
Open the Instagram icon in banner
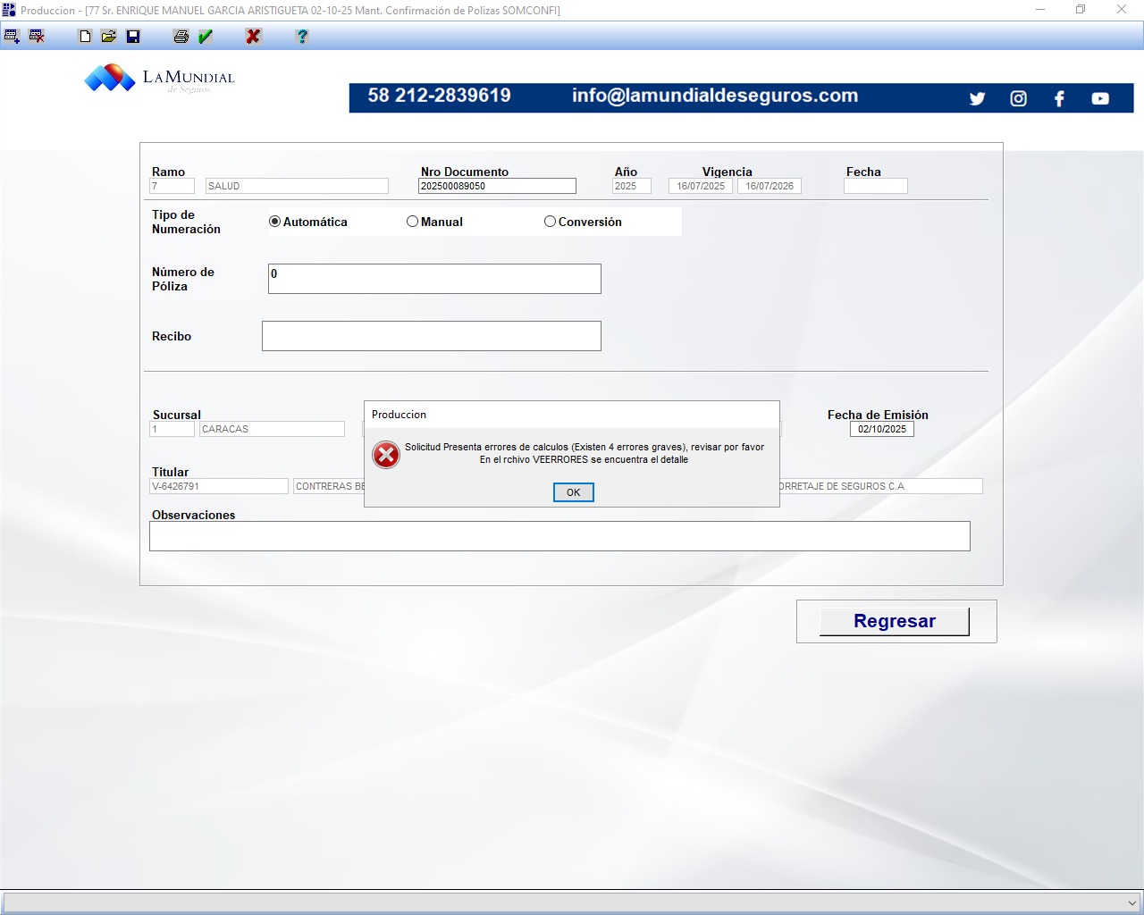click(x=1018, y=98)
